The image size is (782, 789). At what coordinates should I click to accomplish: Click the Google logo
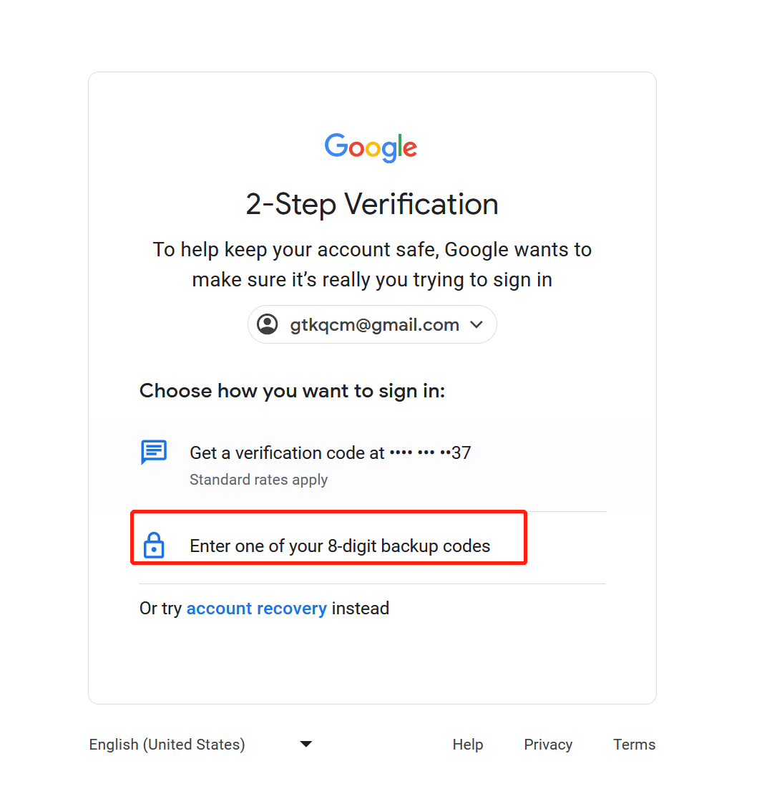coord(371,147)
